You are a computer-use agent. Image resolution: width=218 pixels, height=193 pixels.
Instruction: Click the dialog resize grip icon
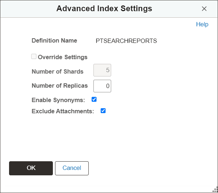point(215,190)
